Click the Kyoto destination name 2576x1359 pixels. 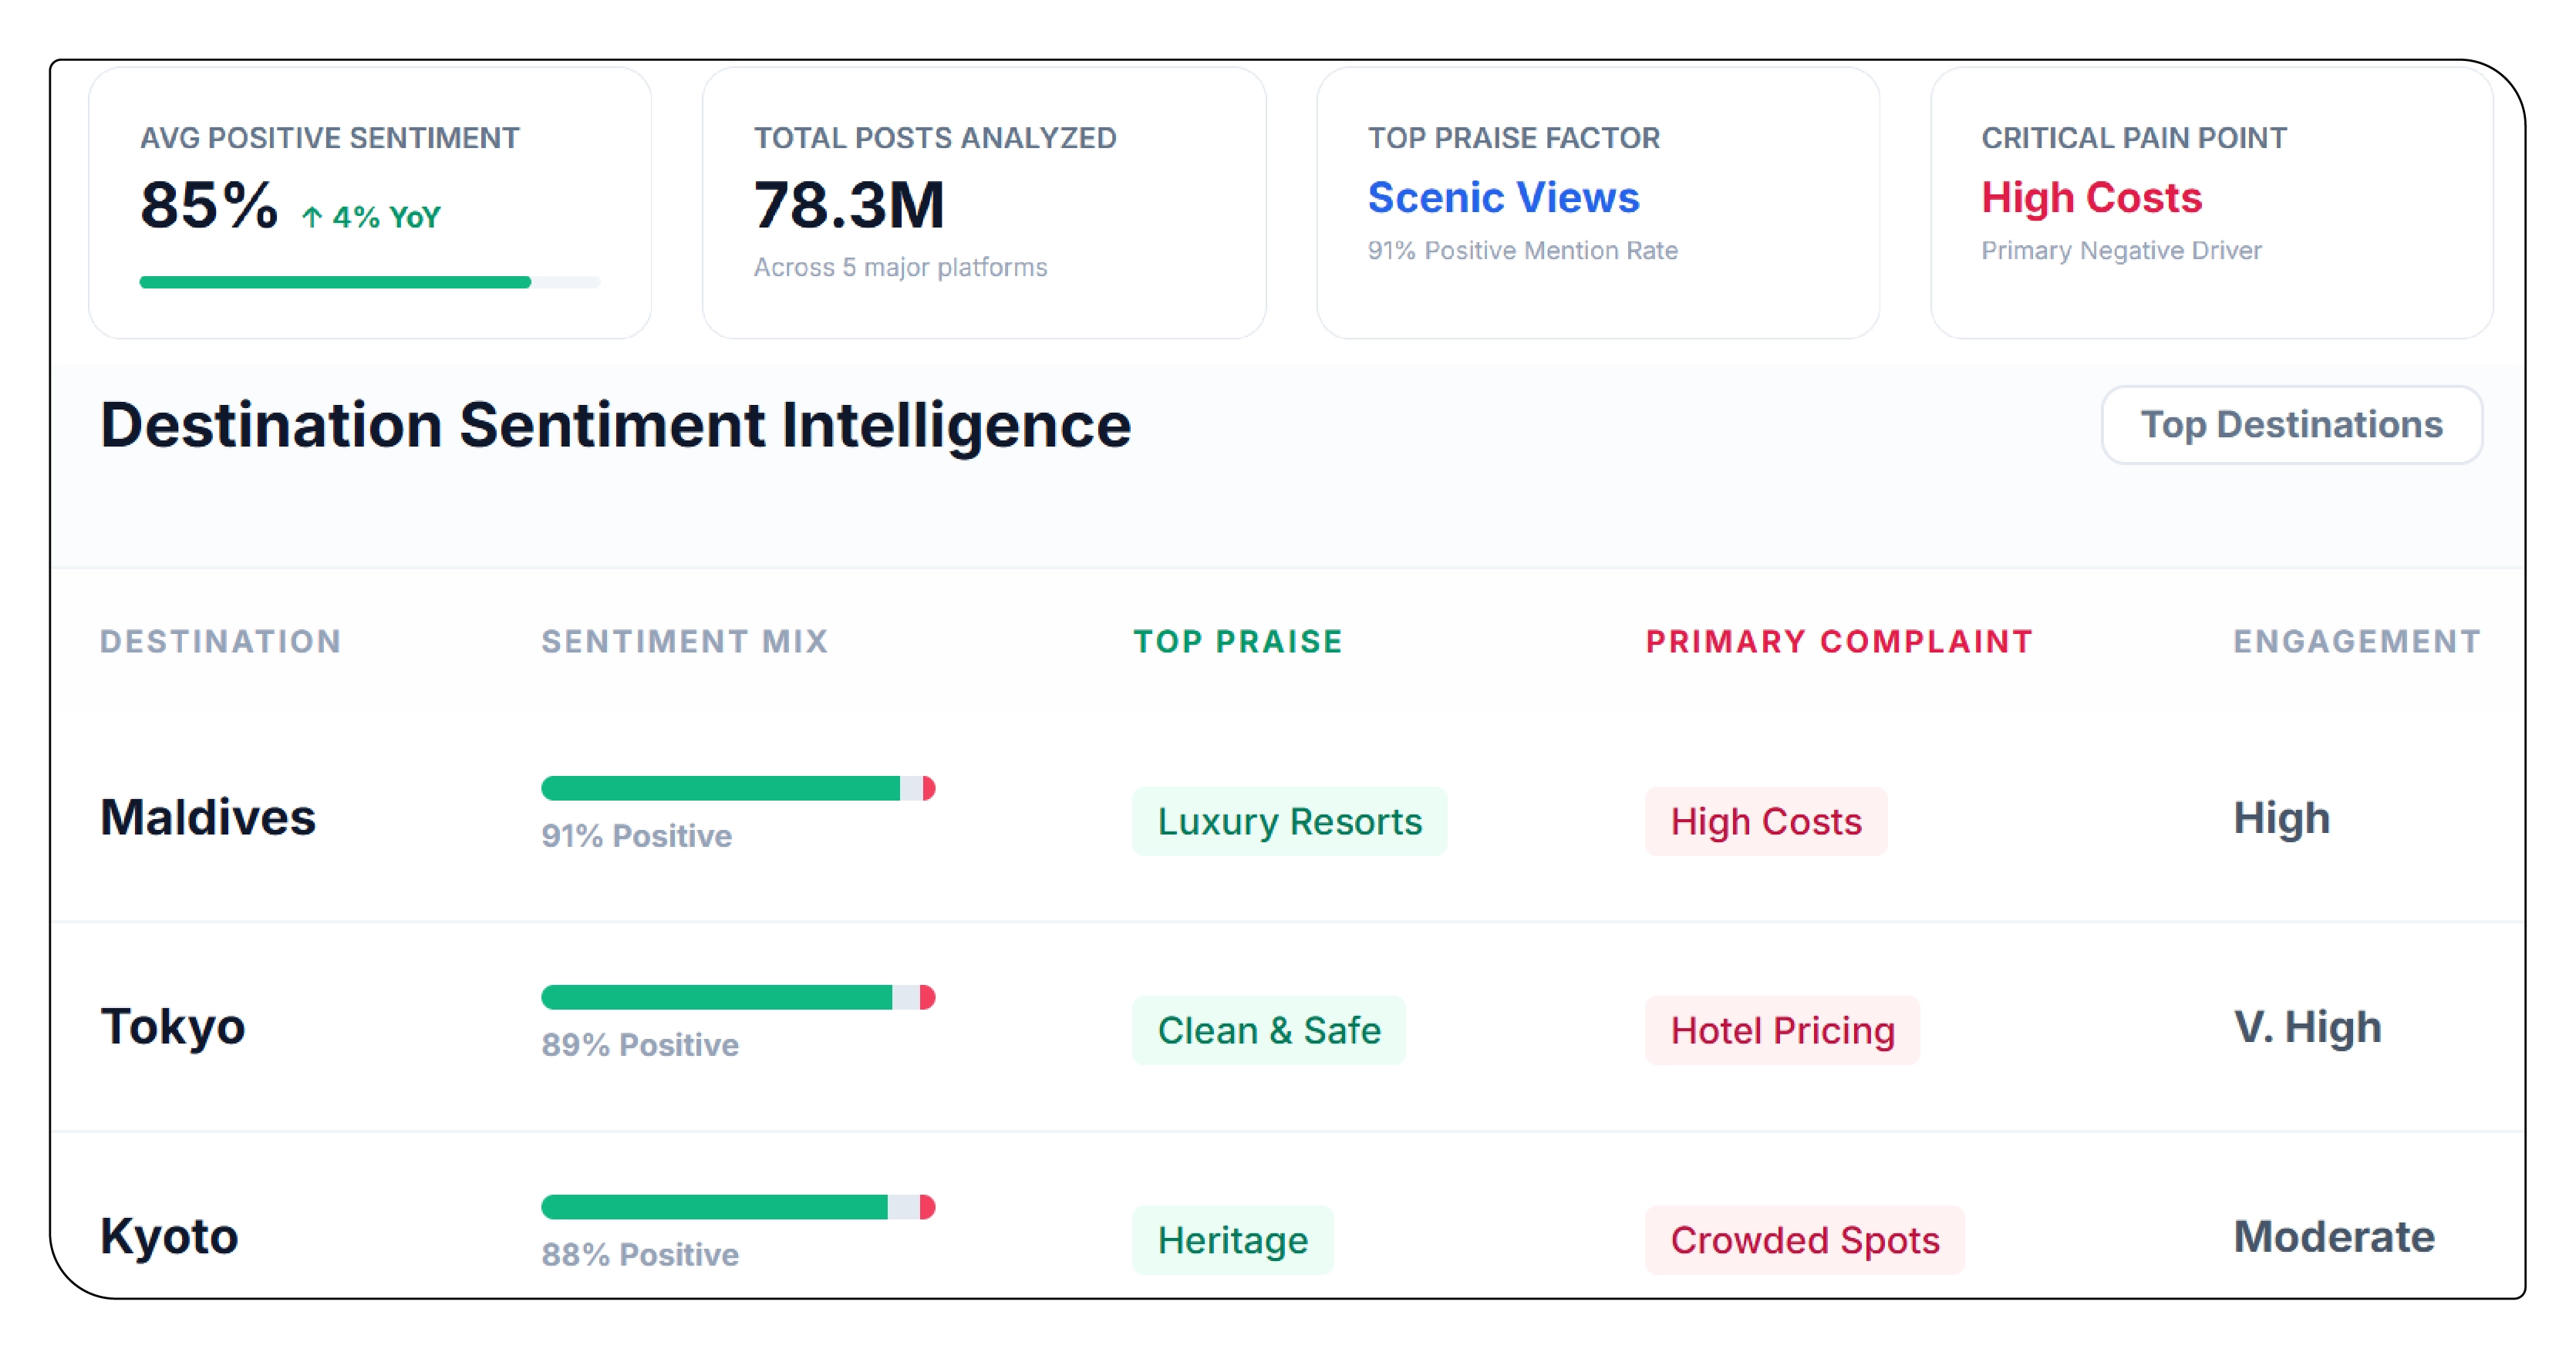[x=169, y=1237]
